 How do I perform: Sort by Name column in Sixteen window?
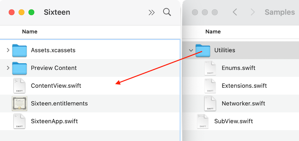pos(30,32)
